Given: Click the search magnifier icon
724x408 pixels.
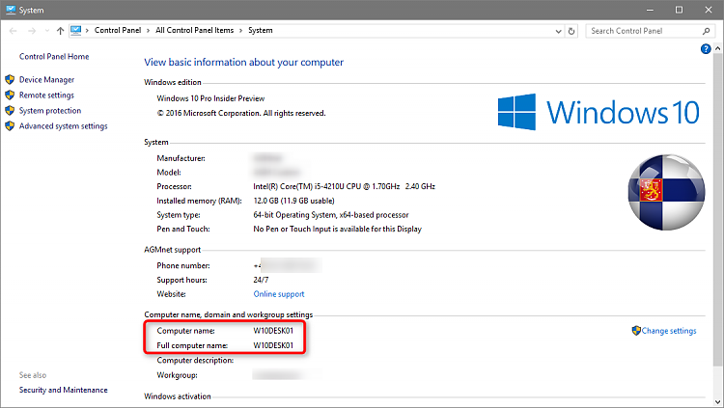Looking at the screenshot, I should pyautogui.click(x=706, y=31).
